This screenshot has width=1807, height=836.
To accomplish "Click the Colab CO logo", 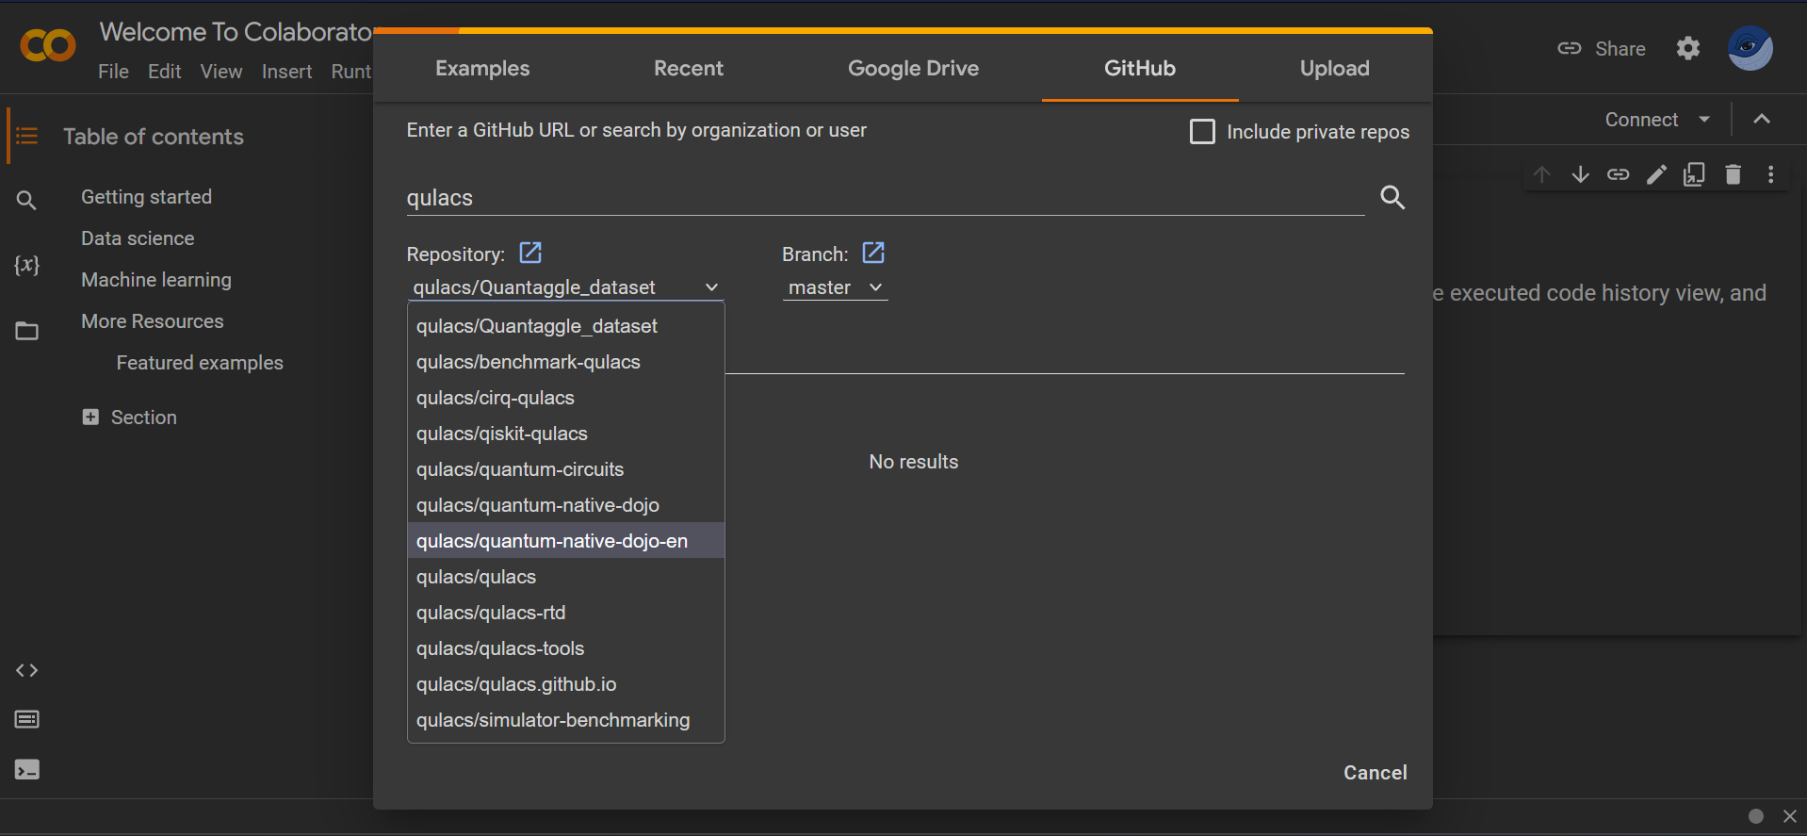I will coord(48,45).
